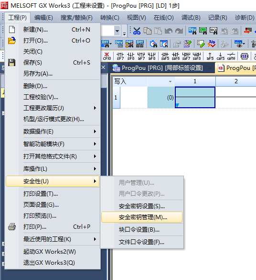Image resolution: width=256 pixels, height=280 pixels.
Task: Expand the toolbar combo box dropdown
Action: pyautogui.click(x=117, y=31)
